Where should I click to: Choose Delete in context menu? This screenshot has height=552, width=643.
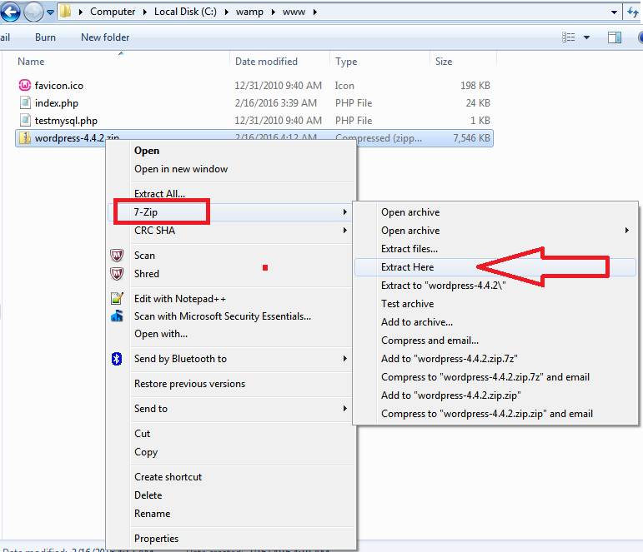[231, 495]
